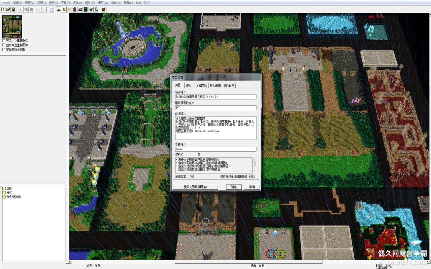Switch to the 参数设定 tab
The image size is (431, 269).
[229, 86]
